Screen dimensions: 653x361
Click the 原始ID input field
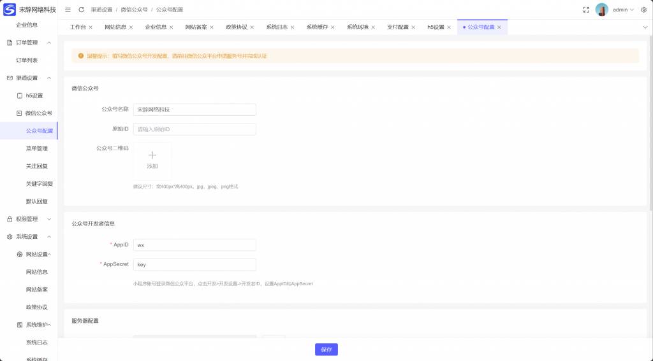(194, 129)
